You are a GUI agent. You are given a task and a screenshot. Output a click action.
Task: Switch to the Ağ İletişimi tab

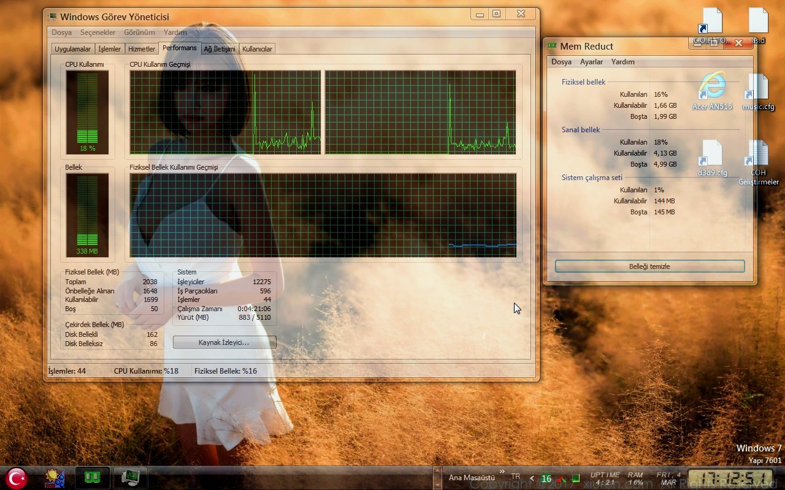click(220, 49)
